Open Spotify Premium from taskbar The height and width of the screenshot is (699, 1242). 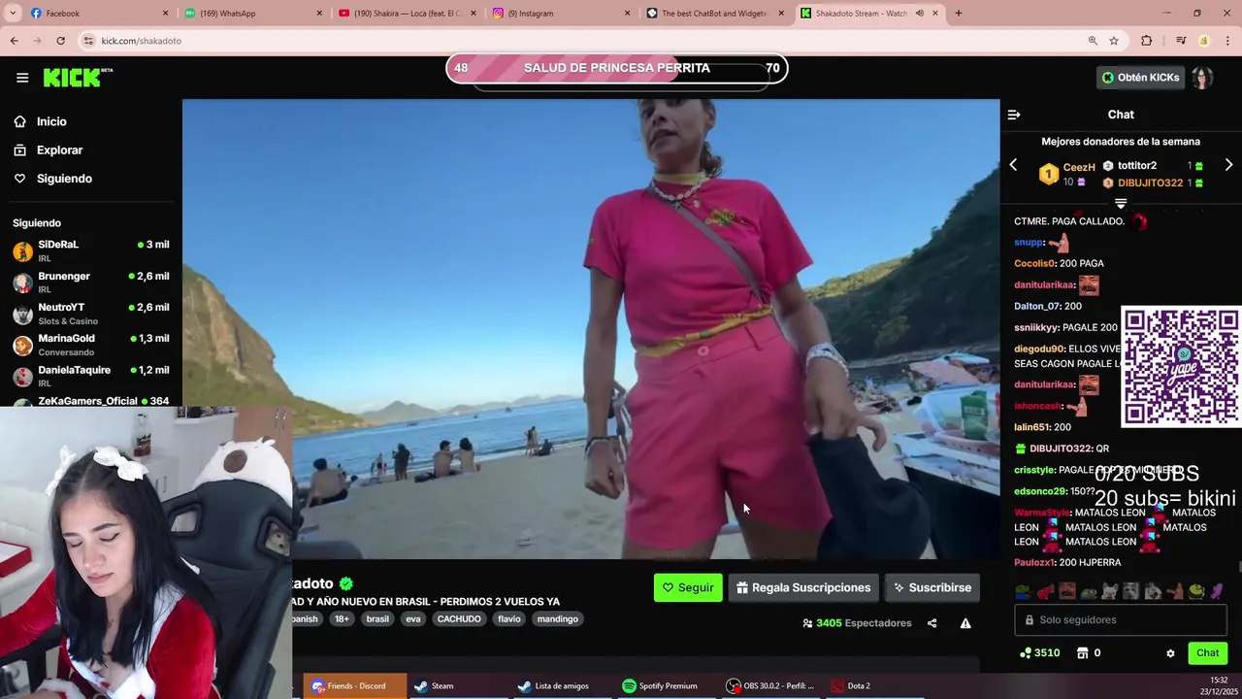(x=666, y=685)
